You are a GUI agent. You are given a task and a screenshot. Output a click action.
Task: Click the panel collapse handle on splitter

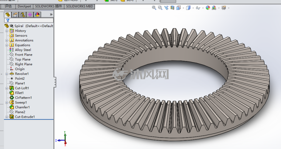55,82
